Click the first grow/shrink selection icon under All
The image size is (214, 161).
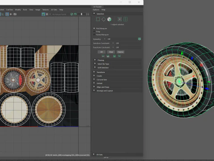[x=103, y=56]
